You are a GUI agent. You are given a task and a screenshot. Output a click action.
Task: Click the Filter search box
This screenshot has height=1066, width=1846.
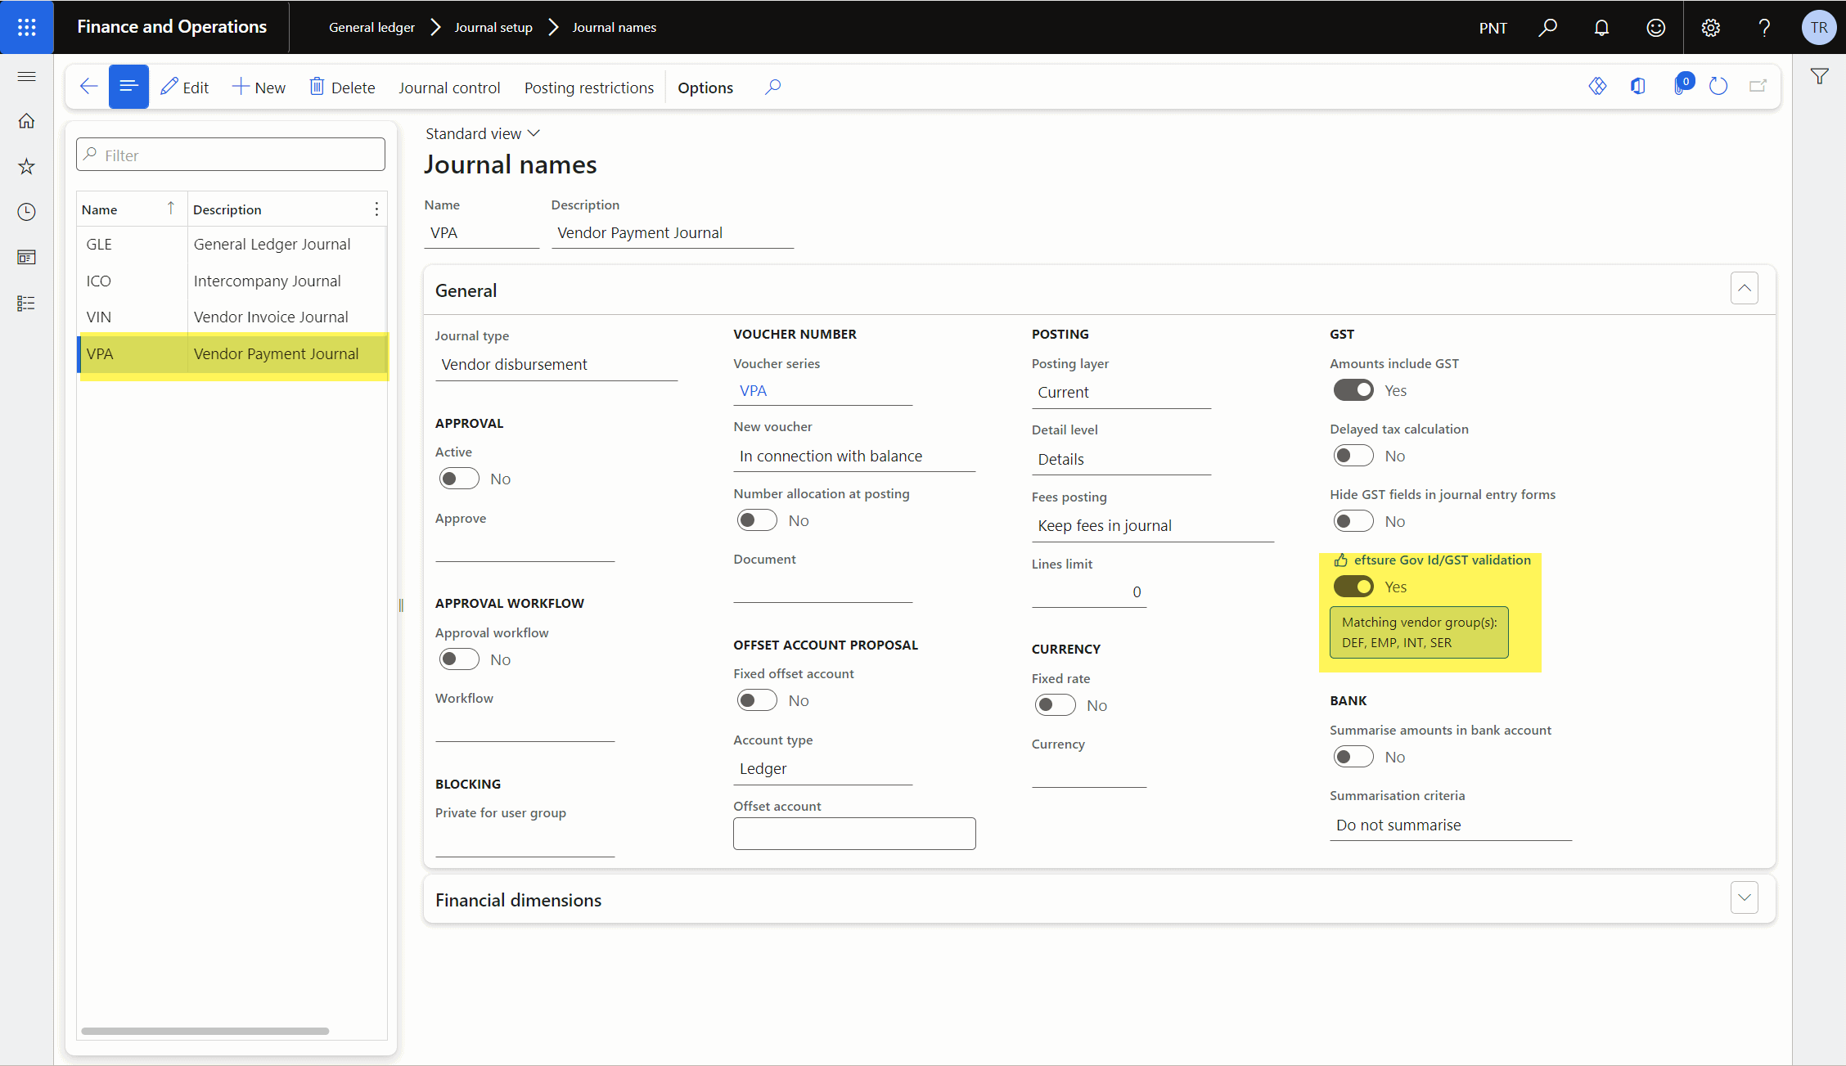pos(231,155)
